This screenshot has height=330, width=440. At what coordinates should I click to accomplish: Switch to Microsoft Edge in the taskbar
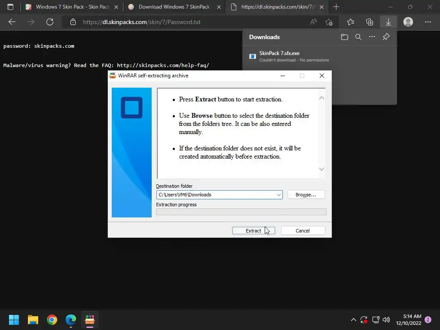point(71,320)
